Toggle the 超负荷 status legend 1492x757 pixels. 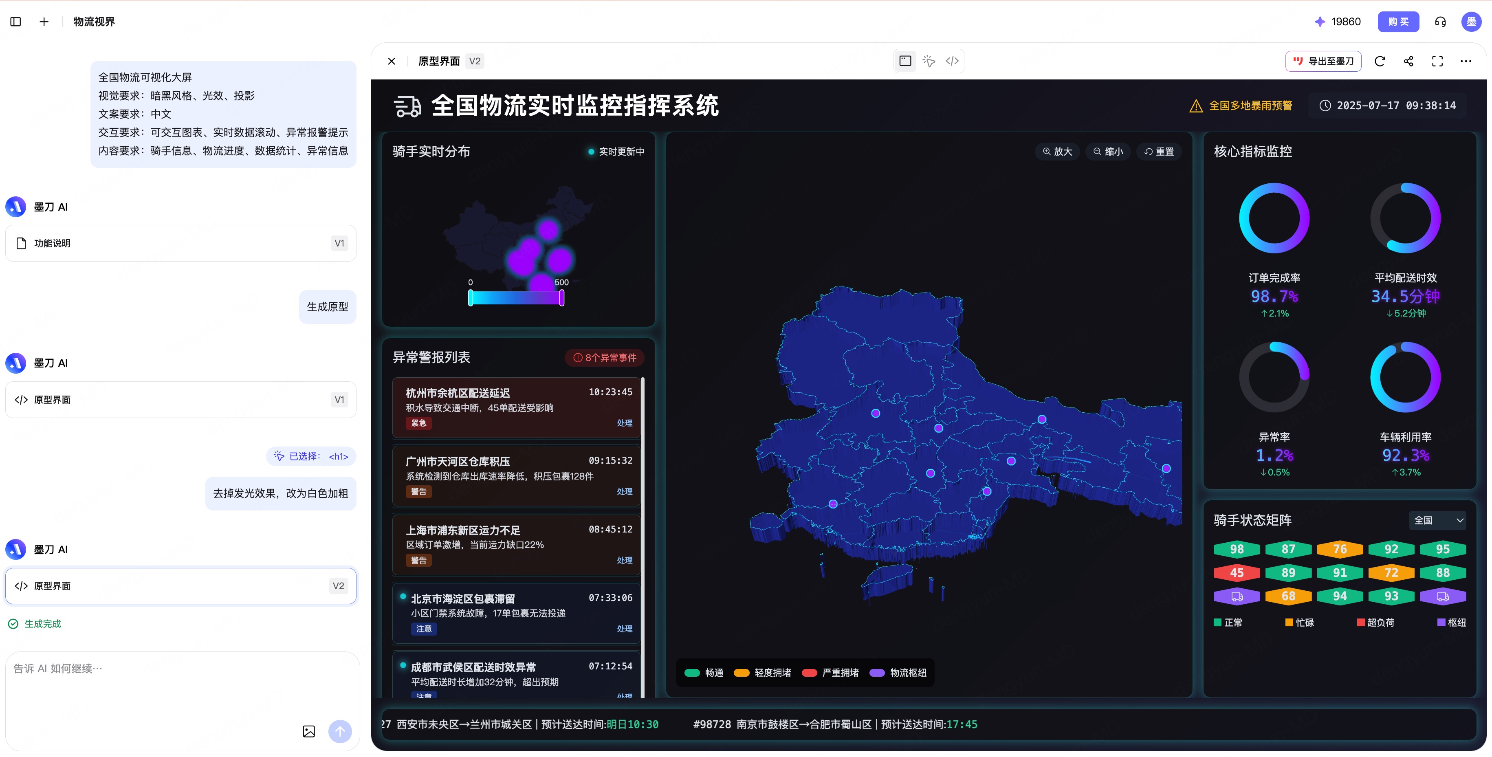pyautogui.click(x=1375, y=623)
